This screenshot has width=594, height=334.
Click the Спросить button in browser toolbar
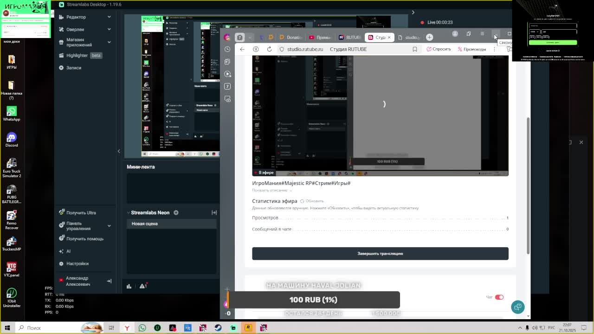439,49
